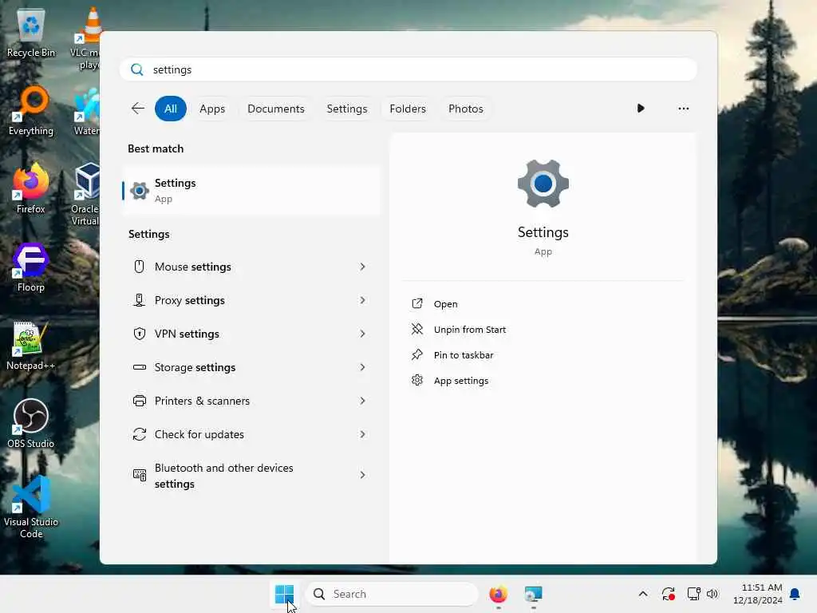Click the sync status tray icon
Image resolution: width=817 pixels, height=613 pixels.
click(669, 594)
